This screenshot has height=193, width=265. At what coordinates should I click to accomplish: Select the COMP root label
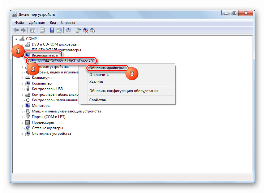[31, 39]
